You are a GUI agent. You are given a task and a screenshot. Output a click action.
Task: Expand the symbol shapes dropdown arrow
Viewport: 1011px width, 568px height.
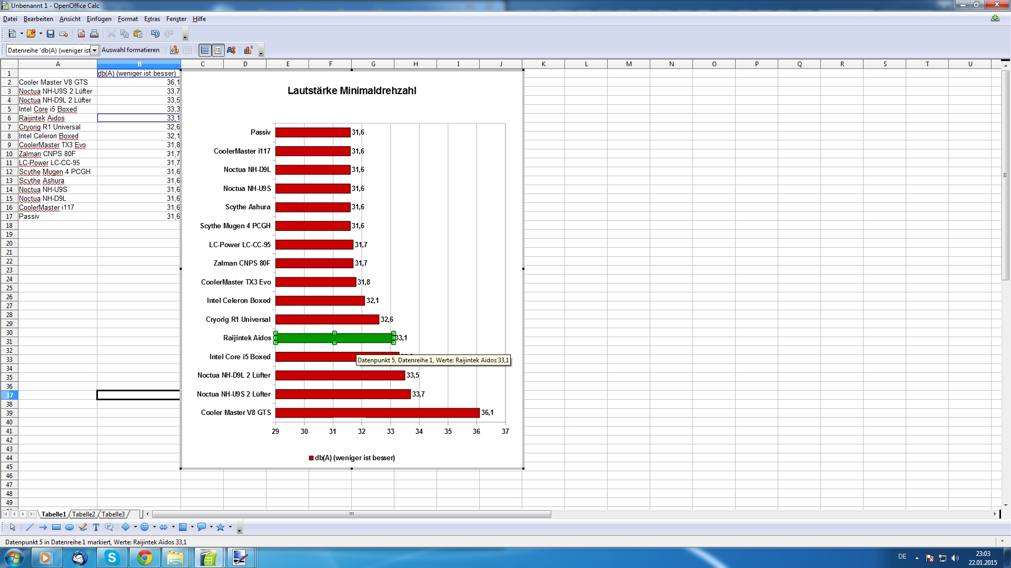(x=154, y=527)
